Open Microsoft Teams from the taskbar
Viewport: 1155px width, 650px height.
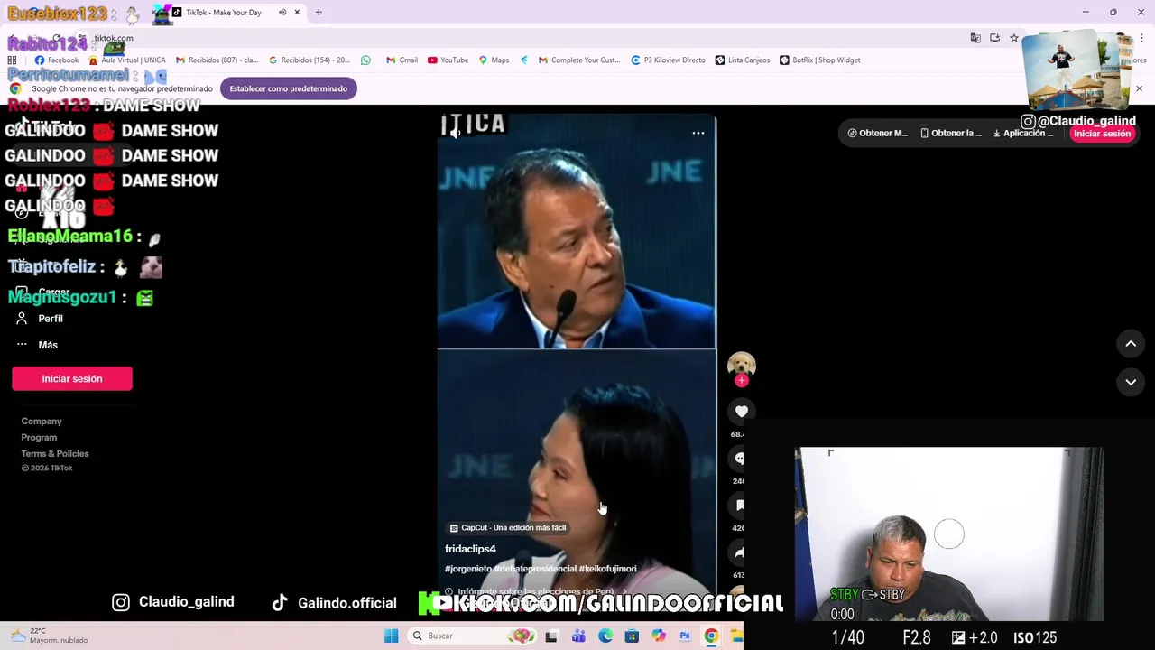pyautogui.click(x=578, y=636)
